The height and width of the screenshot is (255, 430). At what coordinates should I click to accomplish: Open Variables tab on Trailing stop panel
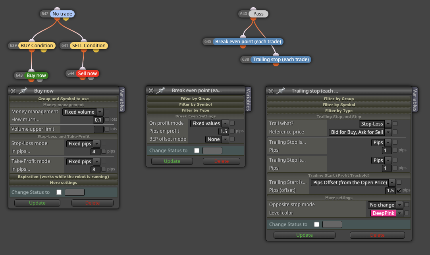(415, 100)
